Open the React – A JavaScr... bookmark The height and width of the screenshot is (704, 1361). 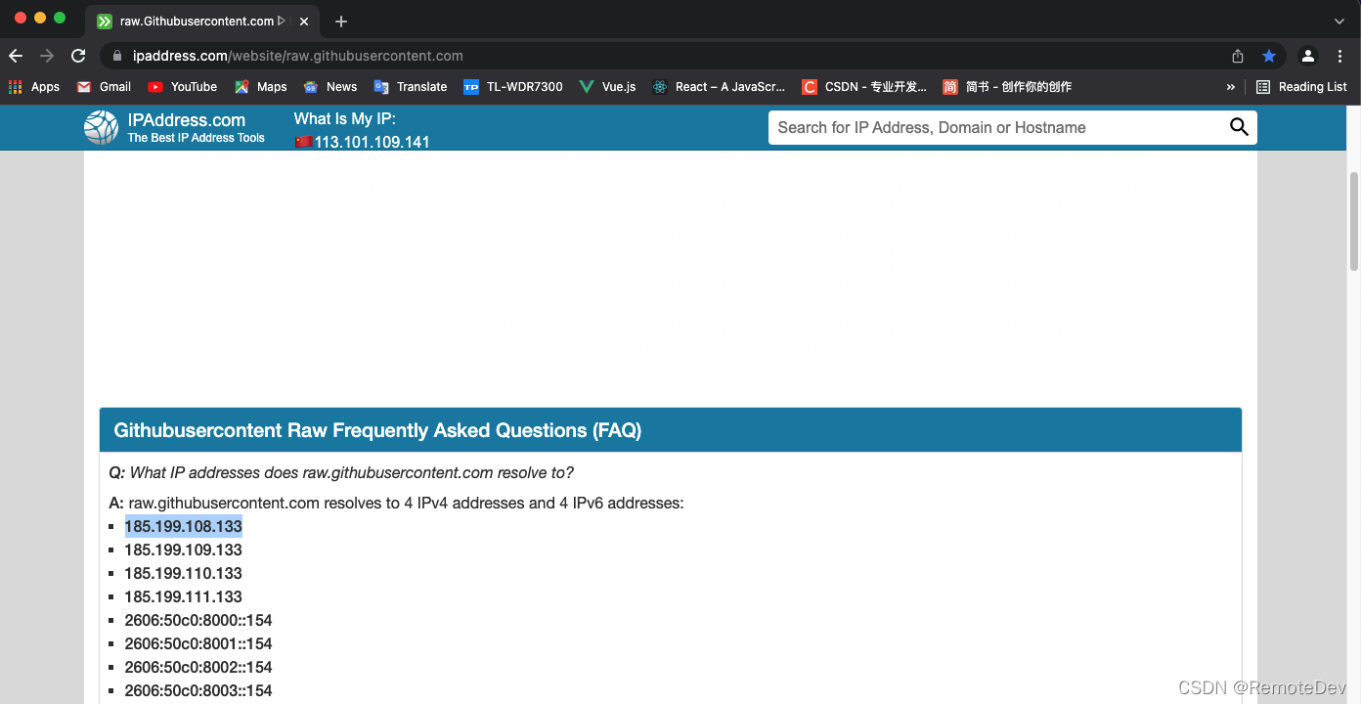719,87
